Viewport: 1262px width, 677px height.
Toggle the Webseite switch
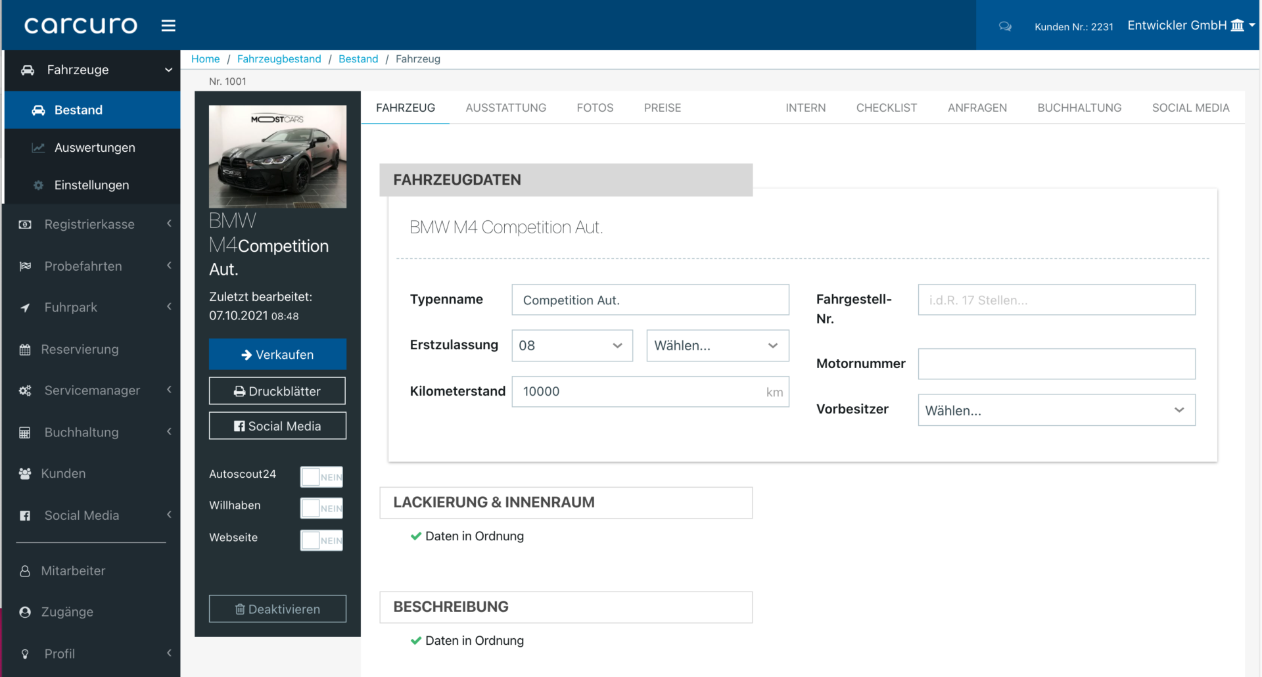[321, 540]
